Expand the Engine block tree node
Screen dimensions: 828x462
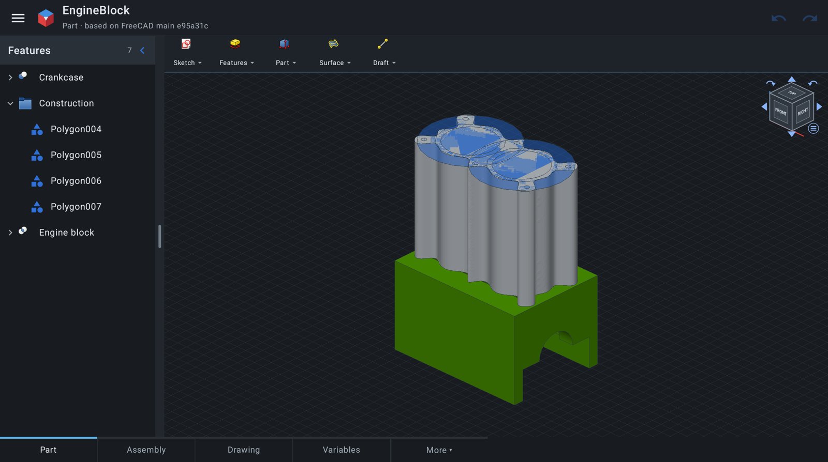10,233
